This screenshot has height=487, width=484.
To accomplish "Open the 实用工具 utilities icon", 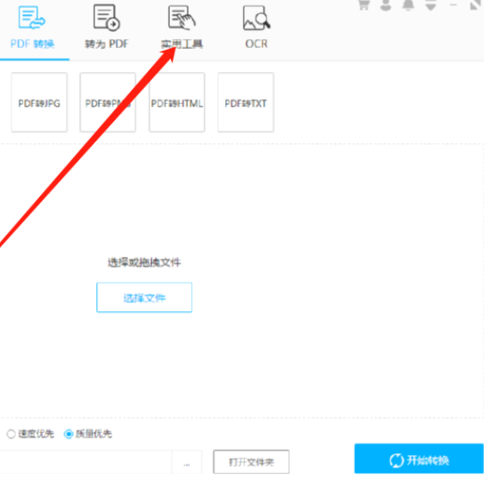I will (181, 18).
